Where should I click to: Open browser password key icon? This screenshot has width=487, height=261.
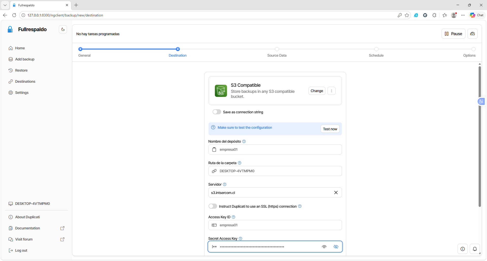pos(400,15)
